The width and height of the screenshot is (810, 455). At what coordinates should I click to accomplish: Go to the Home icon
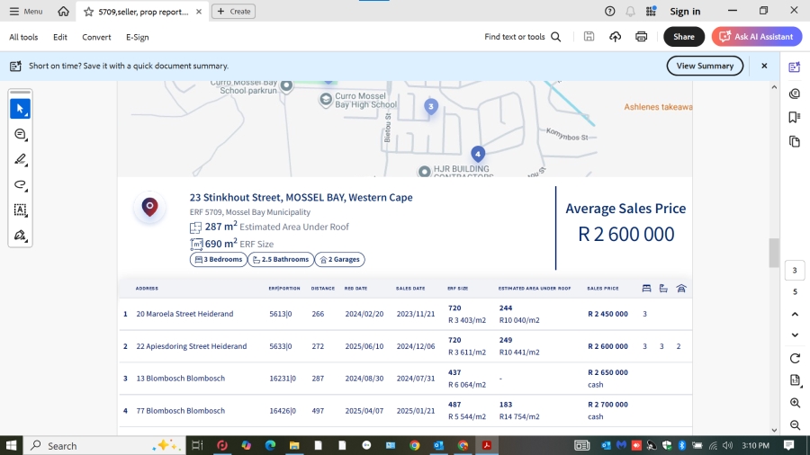(x=63, y=12)
